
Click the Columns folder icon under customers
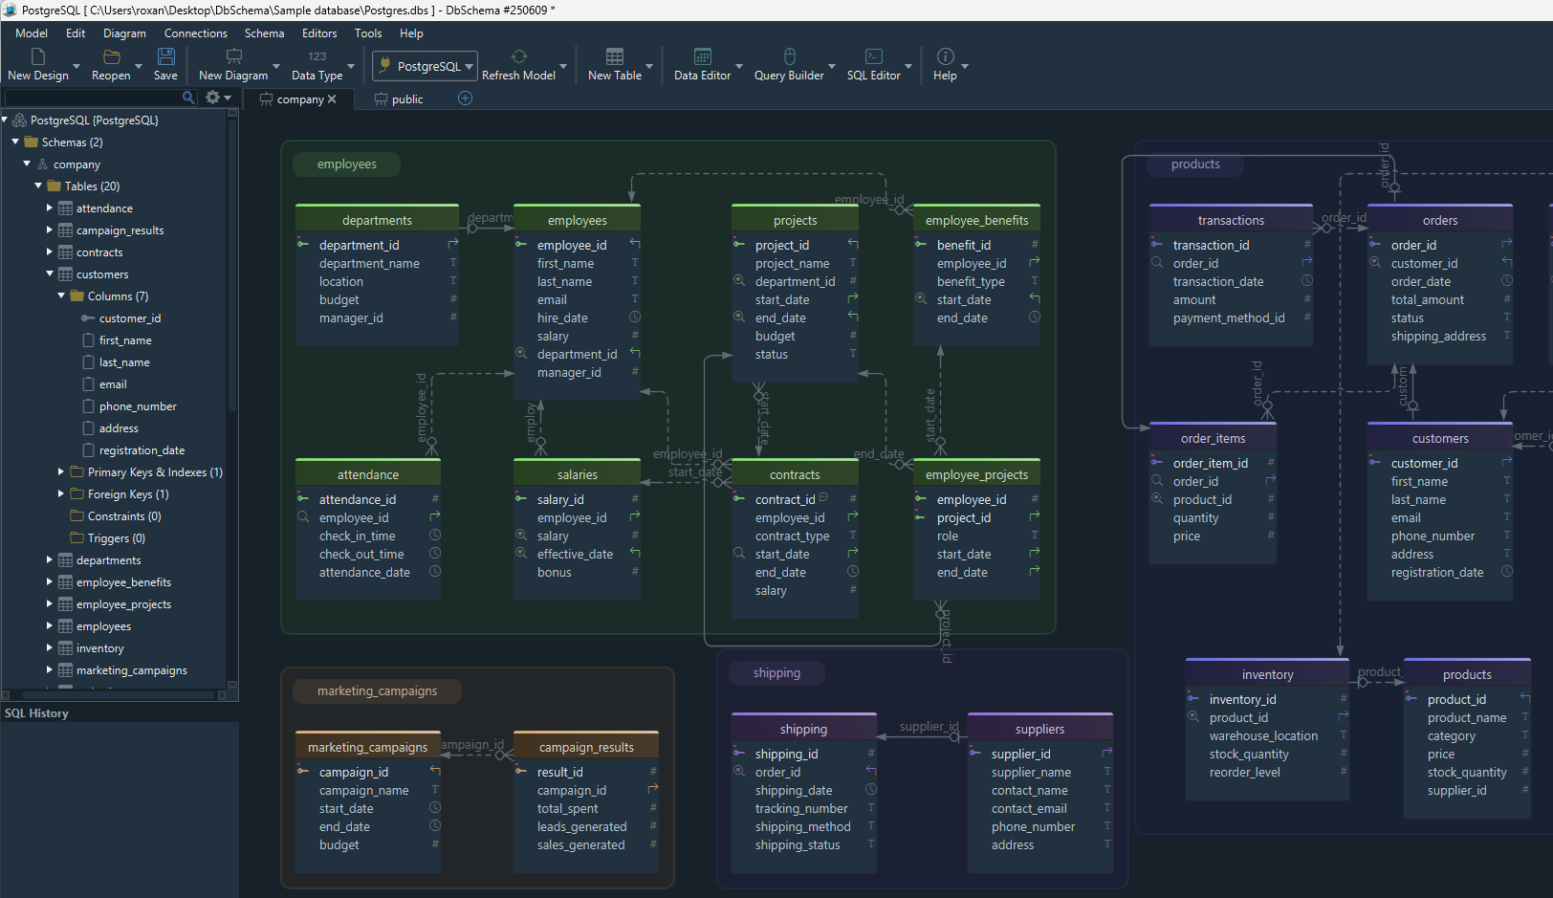tap(77, 296)
